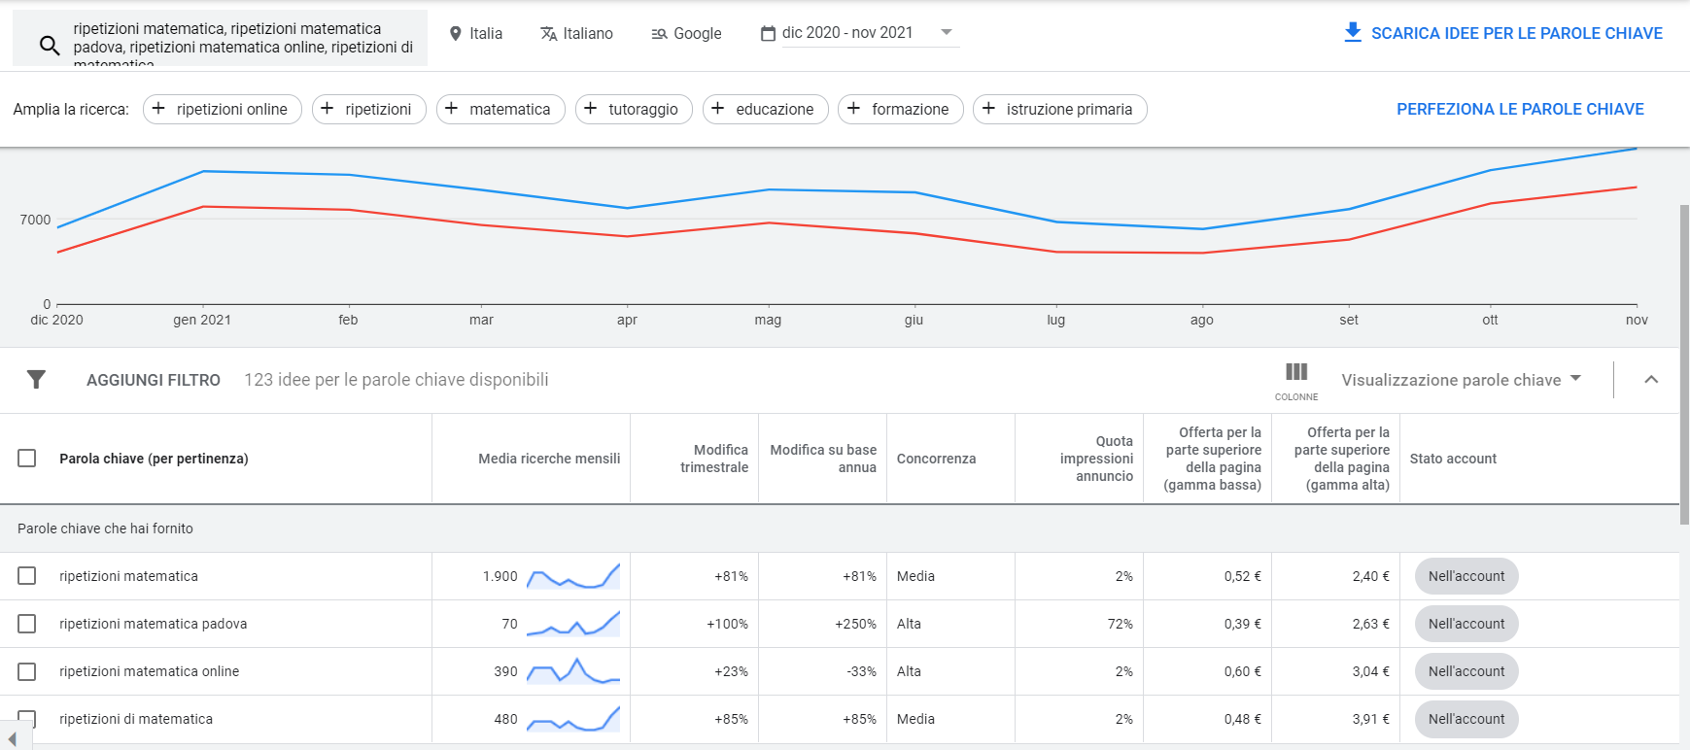The image size is (1690, 750).
Task: Sort by Media ricerche mensili header
Action: pos(549,459)
